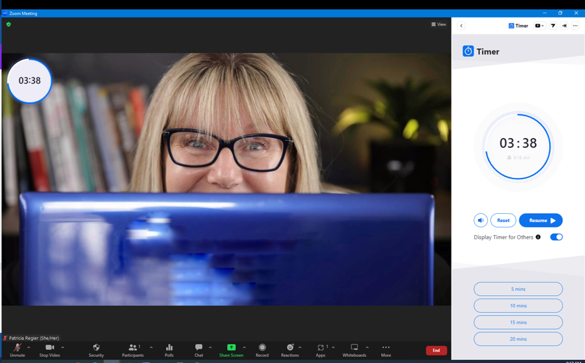Toggle Display Timer for Others switch

tap(556, 237)
